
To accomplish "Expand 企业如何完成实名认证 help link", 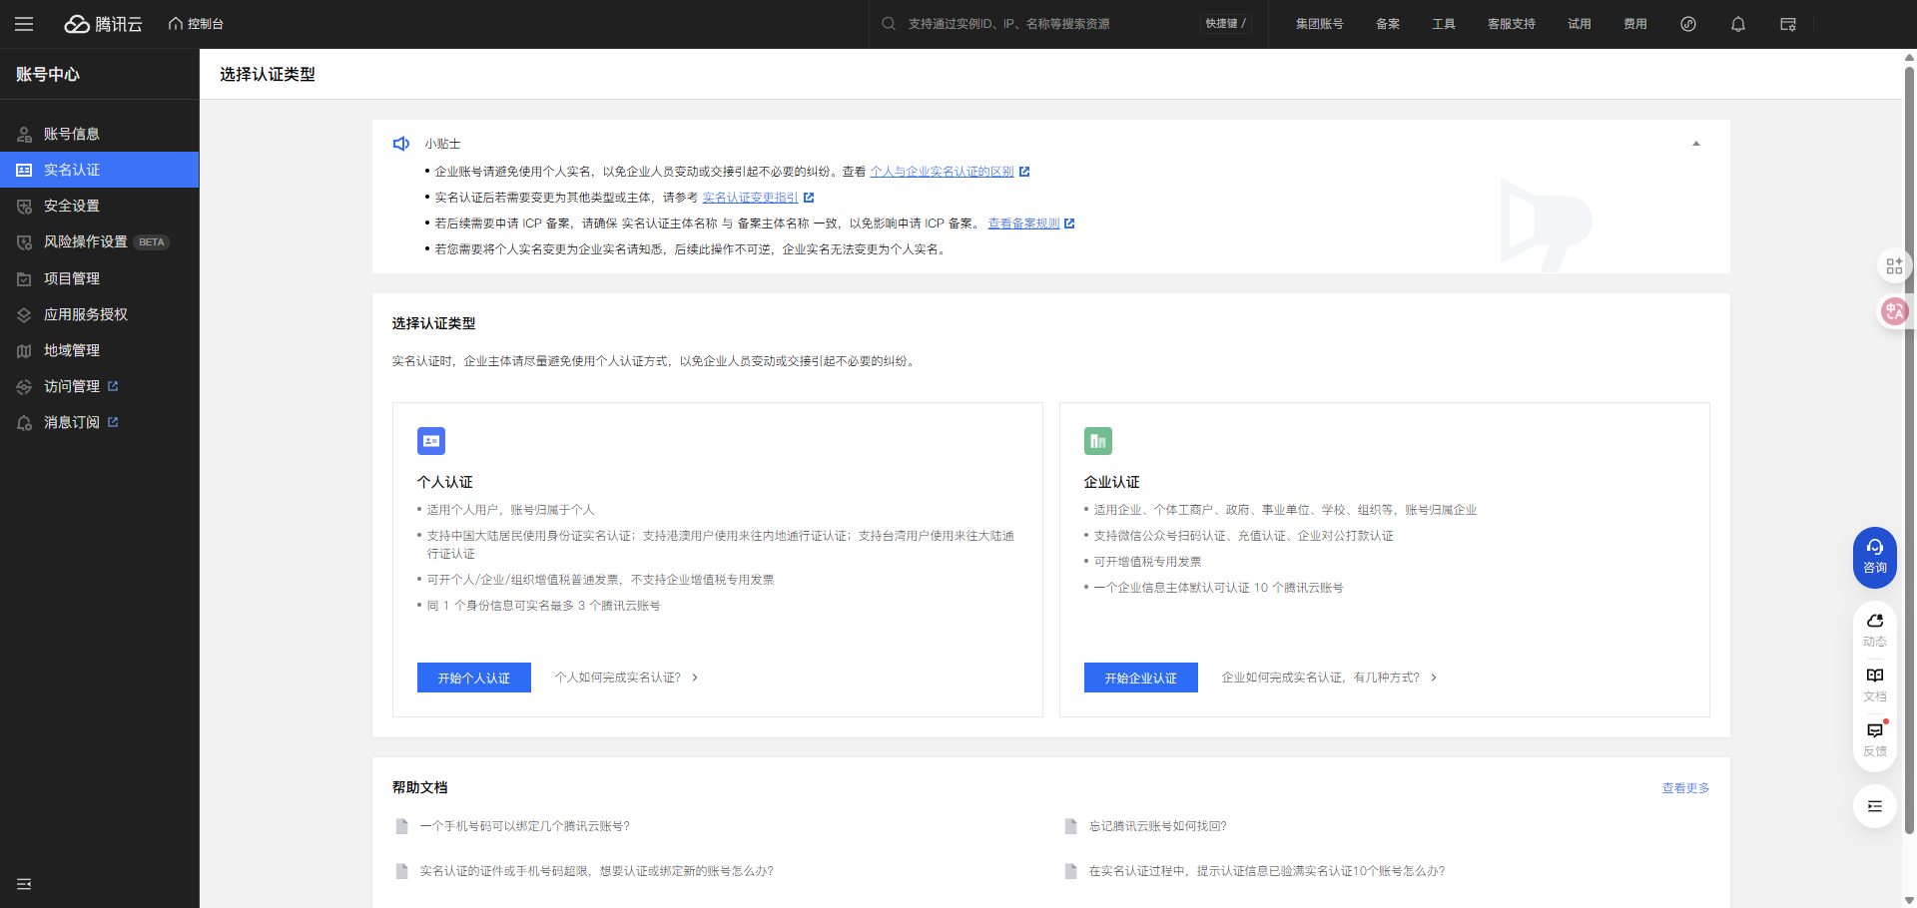I will tap(1328, 678).
